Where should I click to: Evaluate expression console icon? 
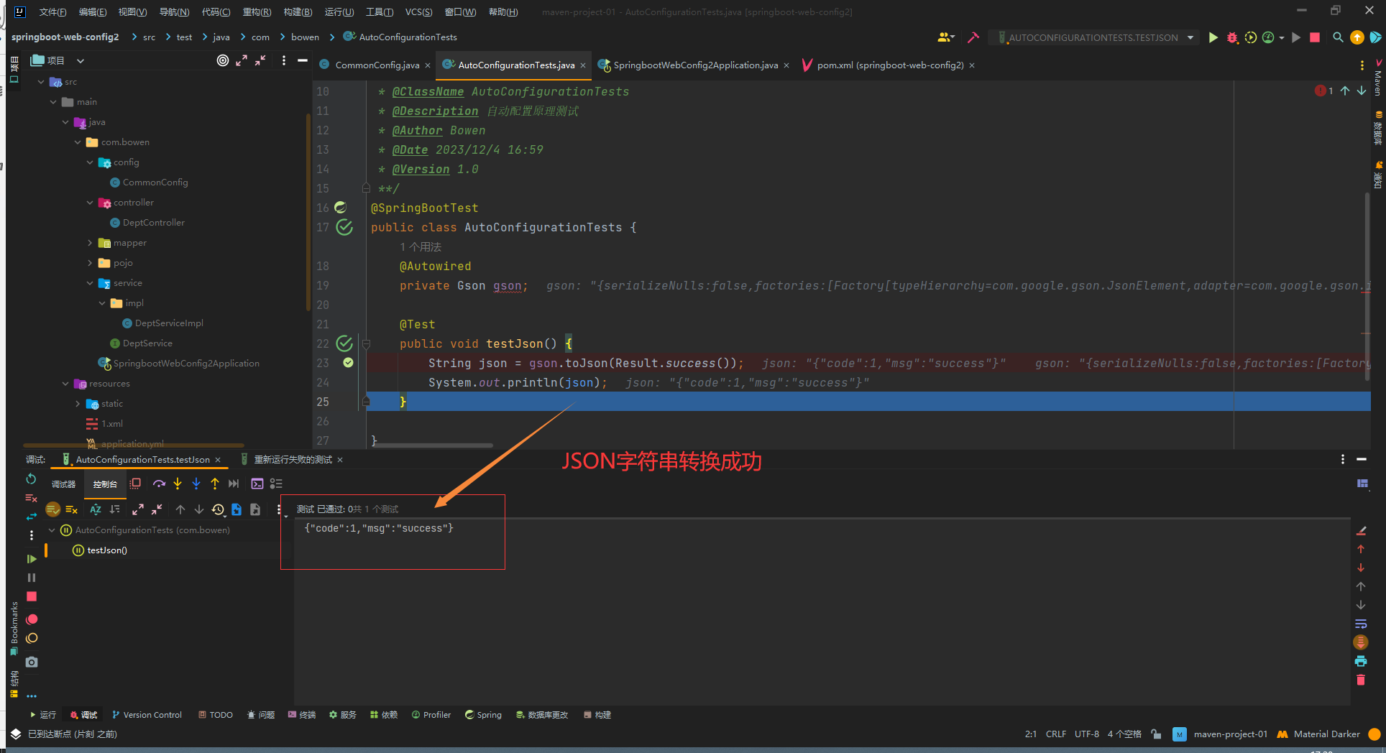257,484
